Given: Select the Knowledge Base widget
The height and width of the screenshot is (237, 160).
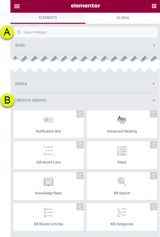Looking at the screenshot, I should tap(48, 186).
